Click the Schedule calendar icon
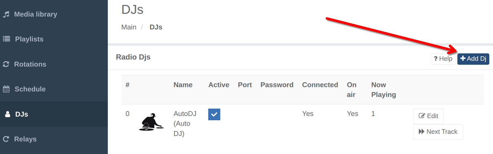Image resolution: width=493 pixels, height=154 pixels. pyautogui.click(x=6, y=89)
